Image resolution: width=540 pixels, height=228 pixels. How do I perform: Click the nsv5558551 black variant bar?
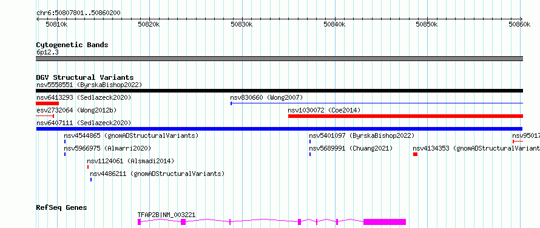[x=279, y=91]
